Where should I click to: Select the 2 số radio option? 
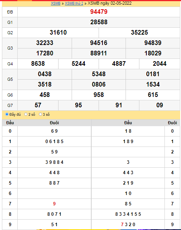tap(26, 114)
